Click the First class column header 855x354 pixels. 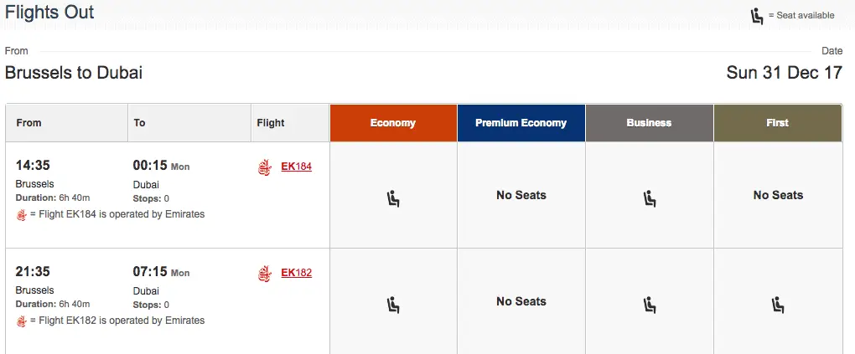click(777, 123)
